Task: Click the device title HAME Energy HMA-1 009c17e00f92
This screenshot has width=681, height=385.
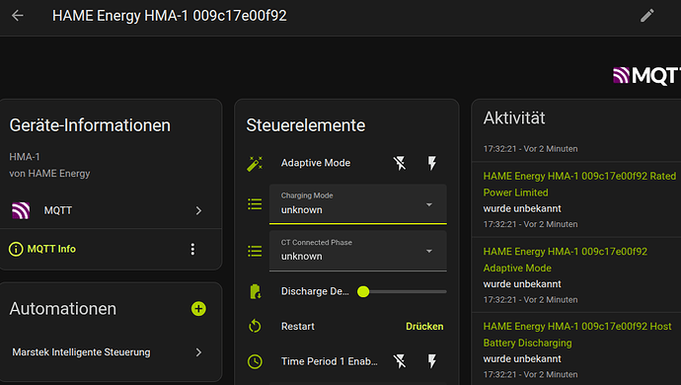Action: pyautogui.click(x=170, y=16)
